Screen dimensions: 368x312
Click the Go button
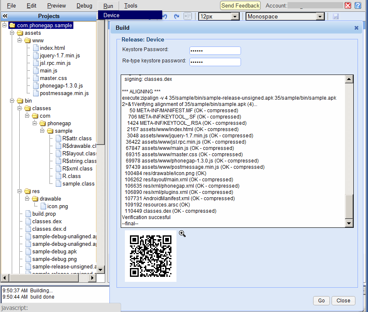click(321, 301)
